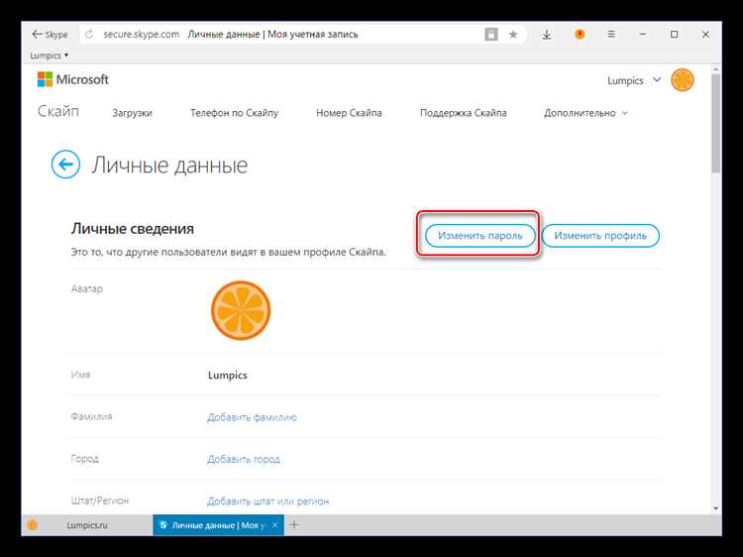
Task: Click the scrollbar down arrow
Action: point(715,508)
